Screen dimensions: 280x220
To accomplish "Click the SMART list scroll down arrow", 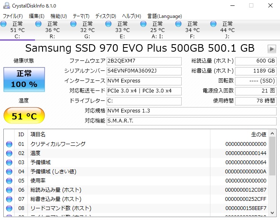I will pyautogui.click(x=272, y=212).
